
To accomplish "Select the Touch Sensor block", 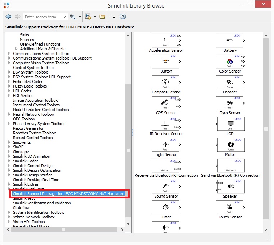I will 230,207.
